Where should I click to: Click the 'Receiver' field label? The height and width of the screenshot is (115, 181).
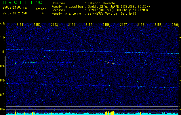[x=58, y=10]
